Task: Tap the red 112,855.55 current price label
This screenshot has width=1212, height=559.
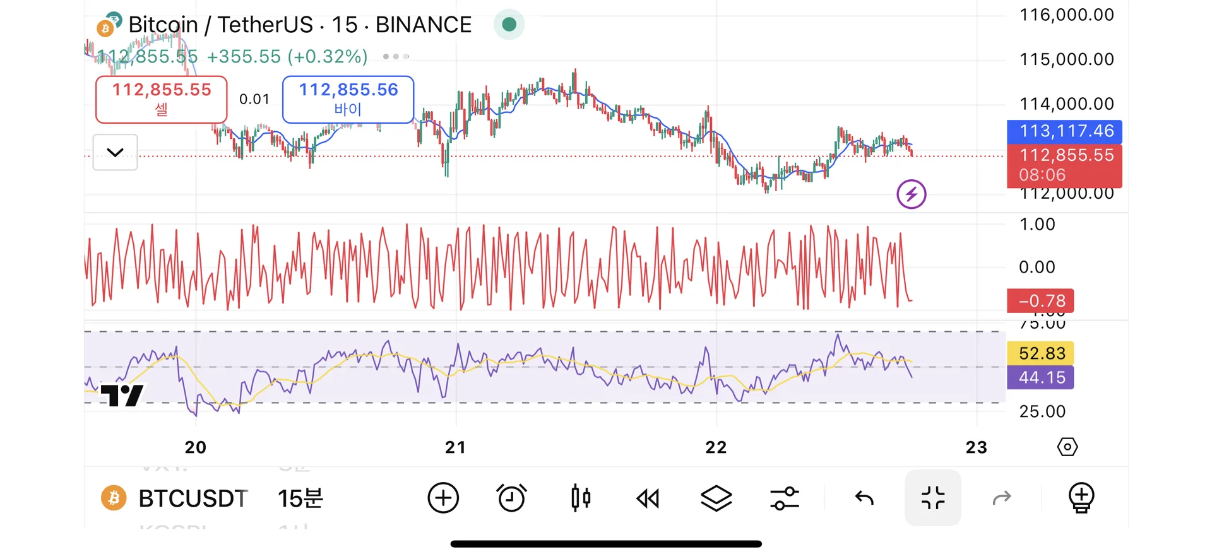Action: pyautogui.click(x=1065, y=165)
